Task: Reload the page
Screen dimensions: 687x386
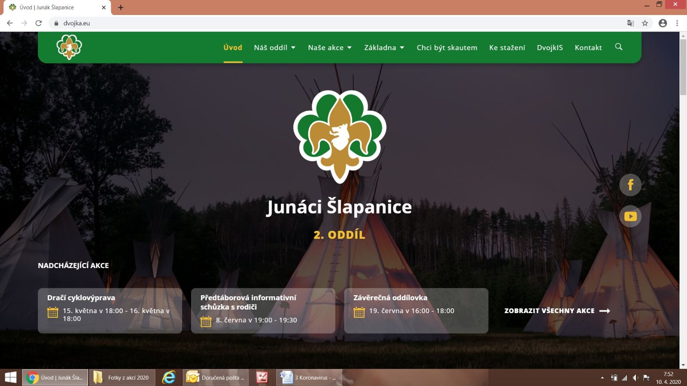Action: (39, 23)
